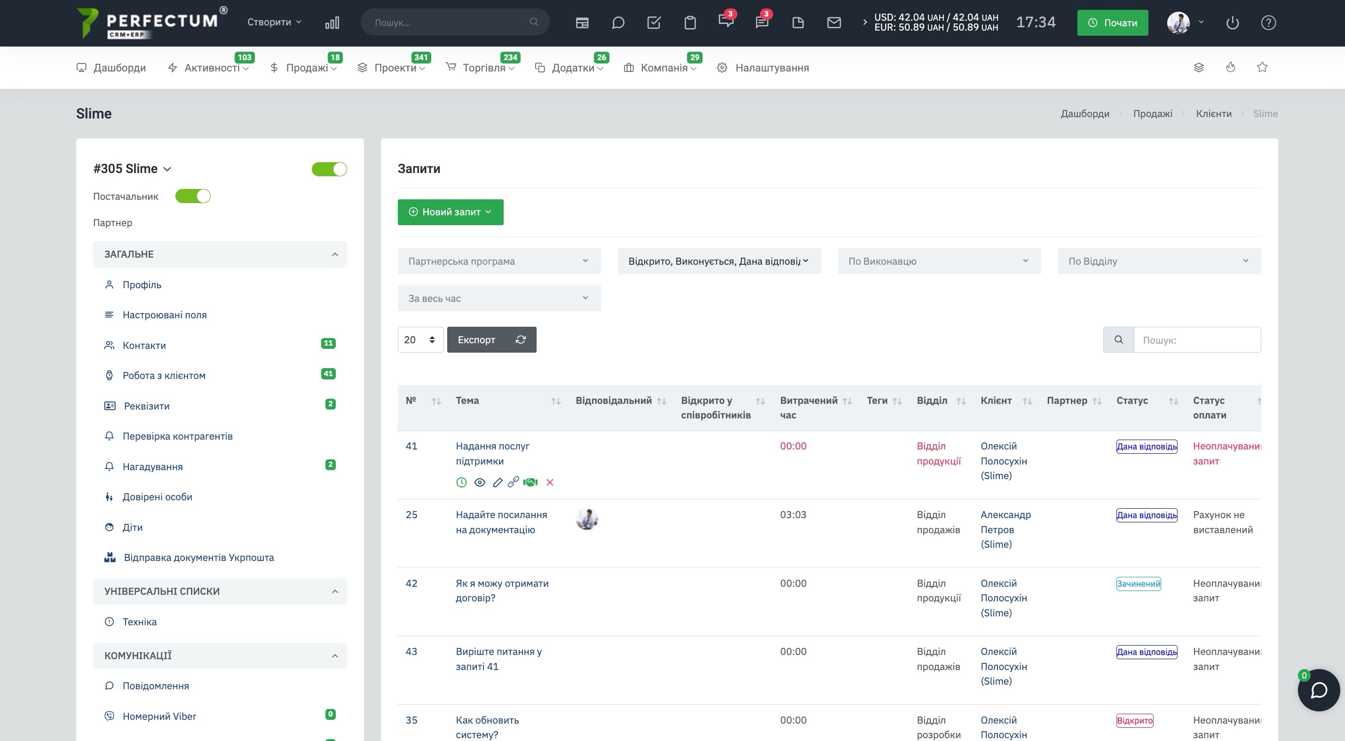The height and width of the screenshot is (741, 1345).
Task: Open the help question mark icon
Action: 1268,23
